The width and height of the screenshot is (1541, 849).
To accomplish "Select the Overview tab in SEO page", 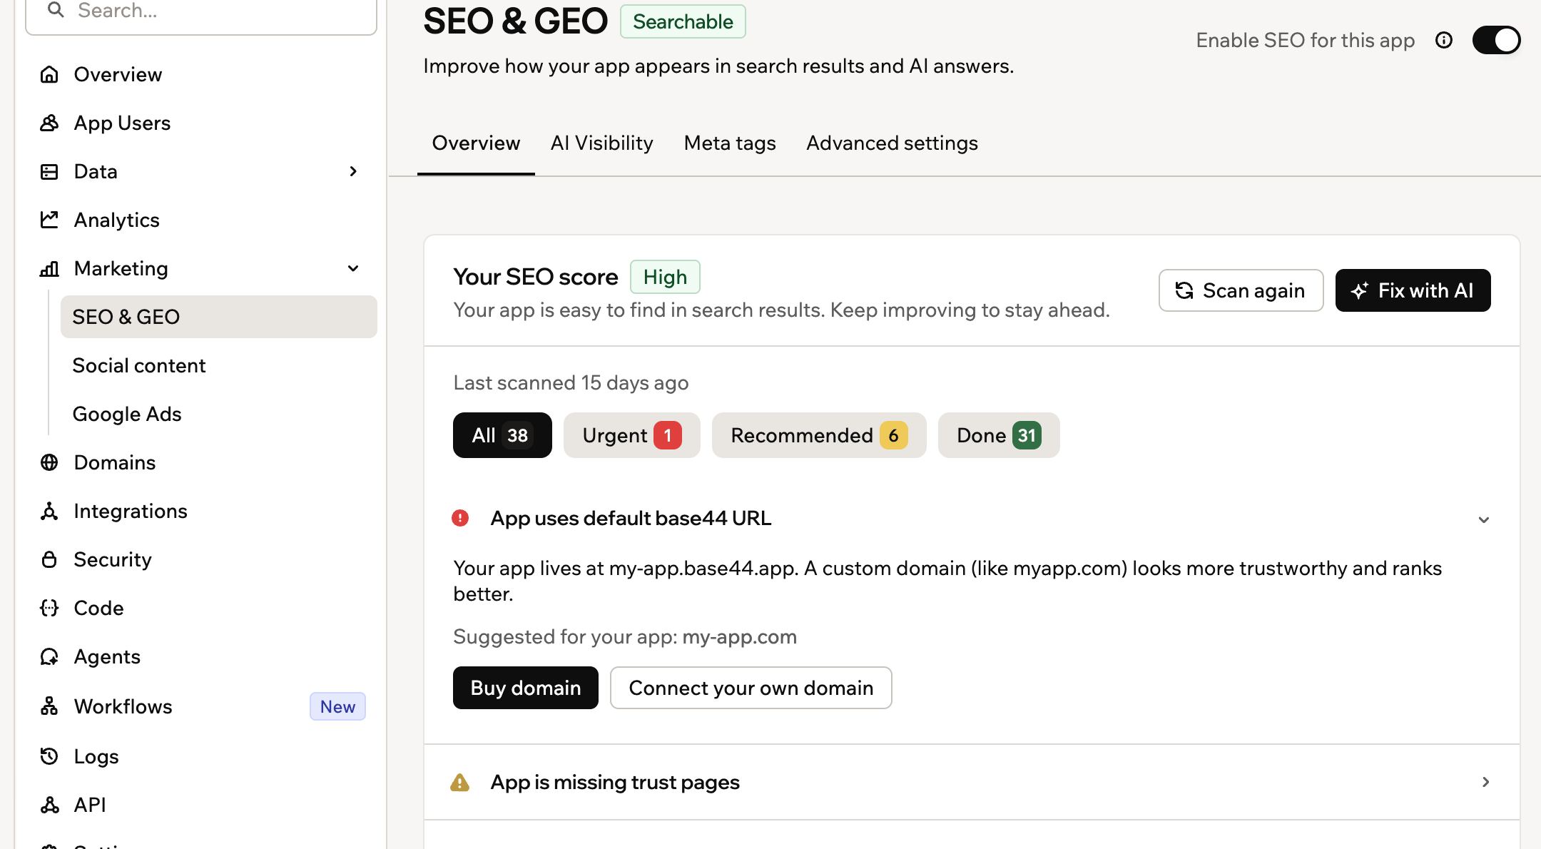I will 476,143.
